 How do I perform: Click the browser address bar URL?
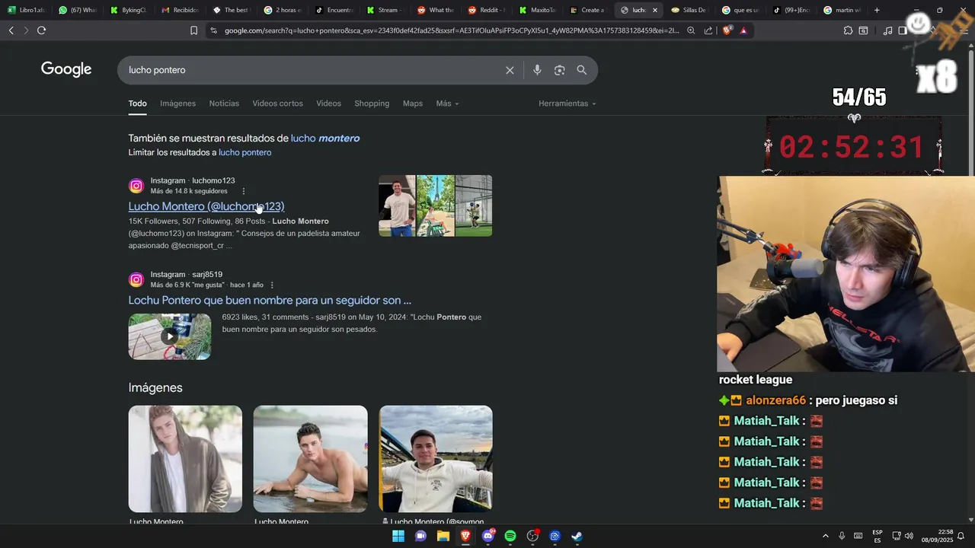coord(452,30)
